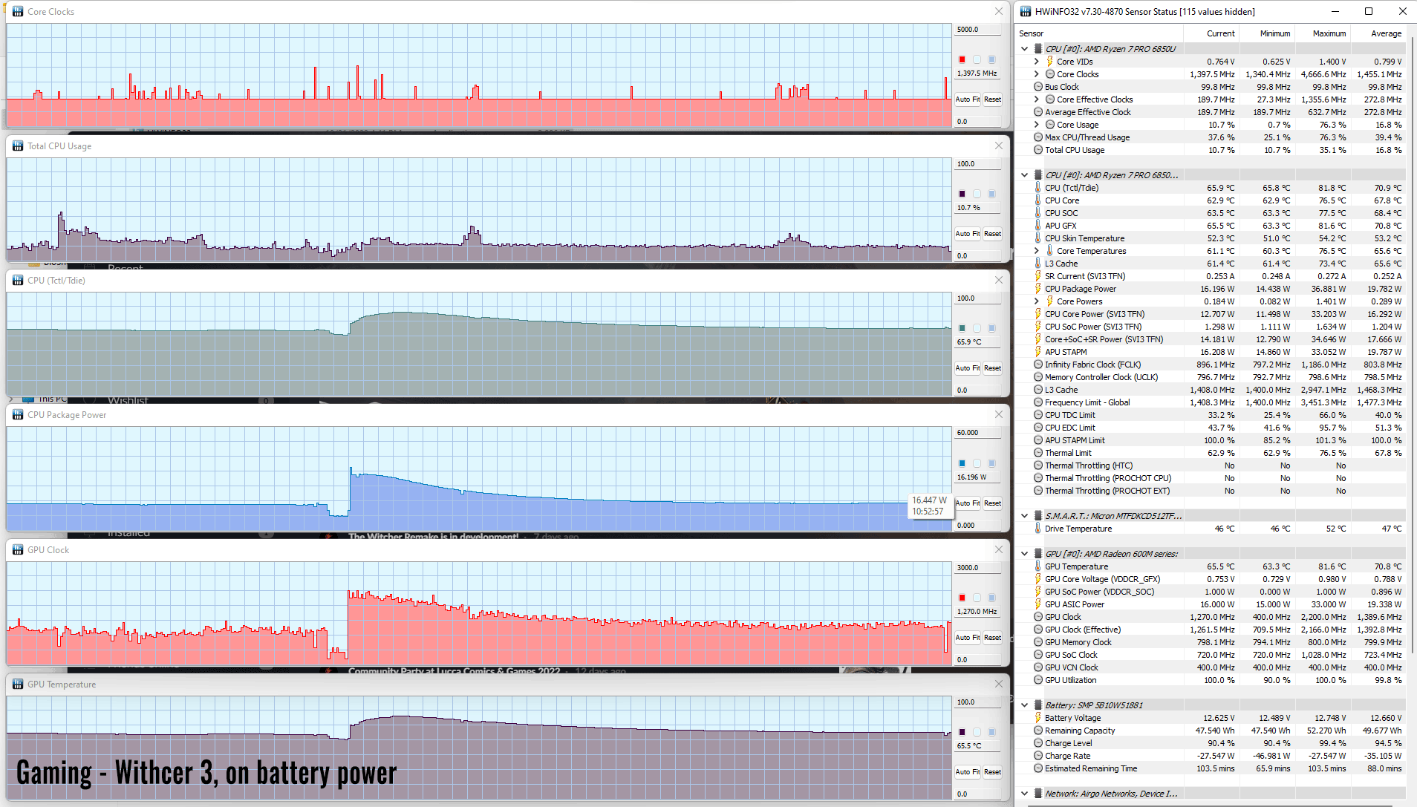This screenshot has height=807, width=1417.
Task: Click the HWiNFO icon in Core Clocks graph title
Action: tap(18, 12)
